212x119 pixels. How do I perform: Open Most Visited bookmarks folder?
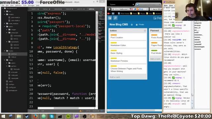[124, 14]
